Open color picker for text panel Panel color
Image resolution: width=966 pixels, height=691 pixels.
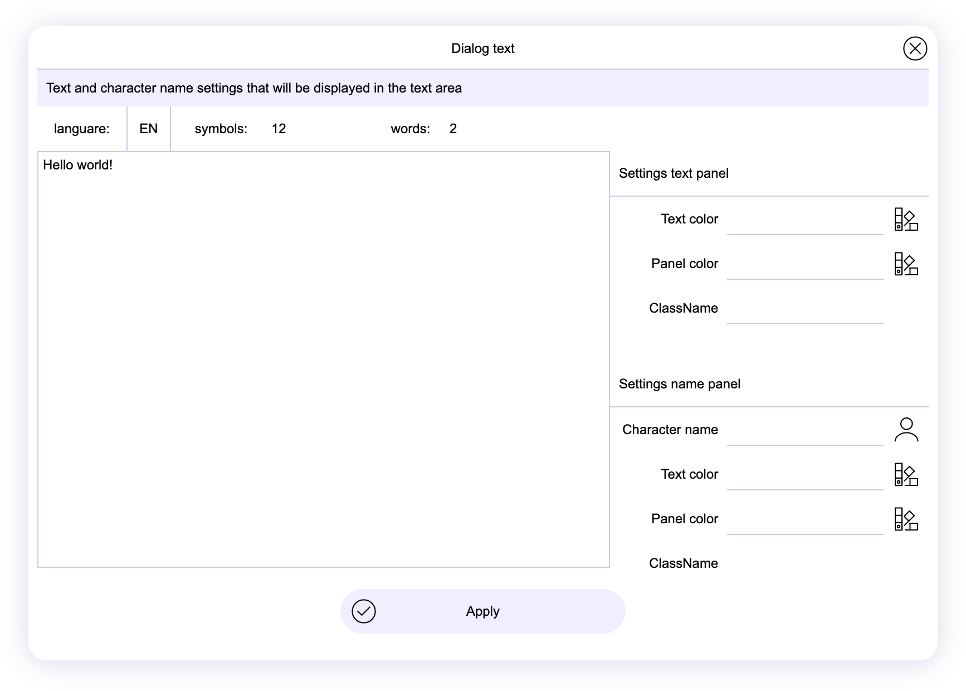point(906,264)
